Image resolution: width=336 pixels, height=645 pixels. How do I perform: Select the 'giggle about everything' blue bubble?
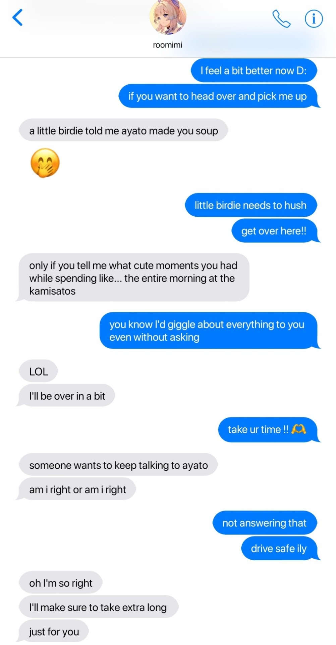click(209, 331)
